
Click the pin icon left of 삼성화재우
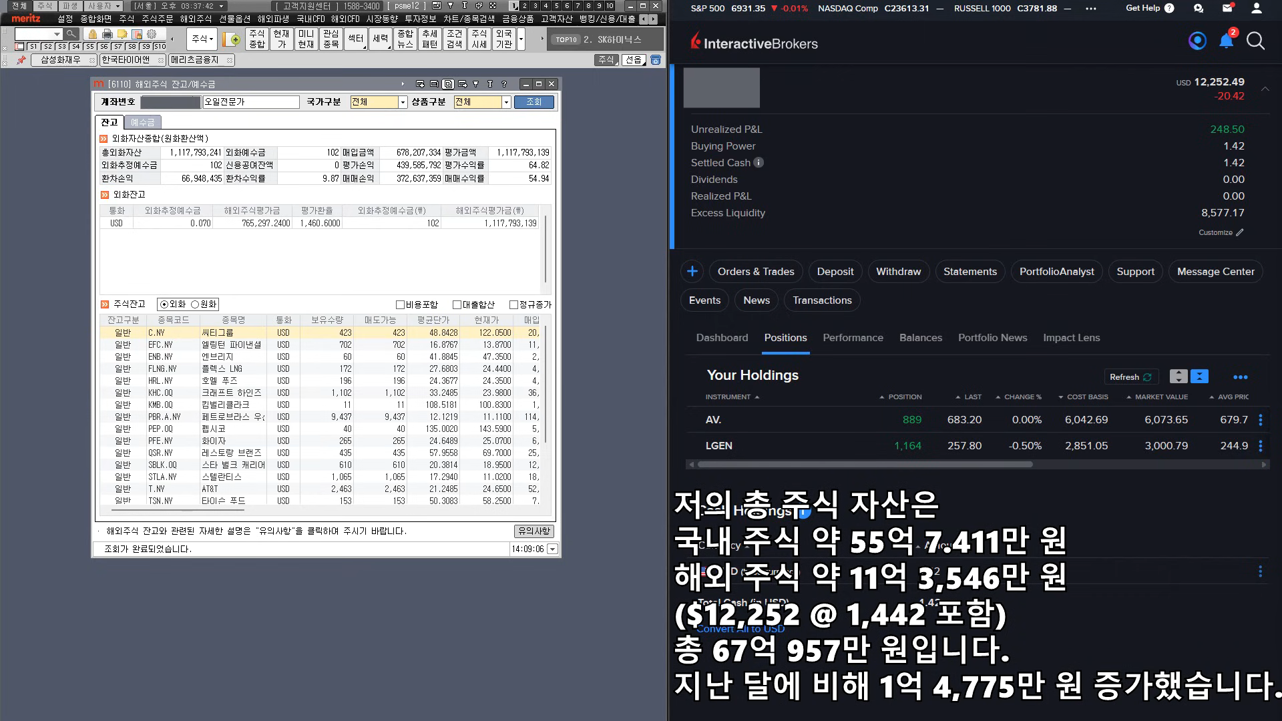point(21,60)
